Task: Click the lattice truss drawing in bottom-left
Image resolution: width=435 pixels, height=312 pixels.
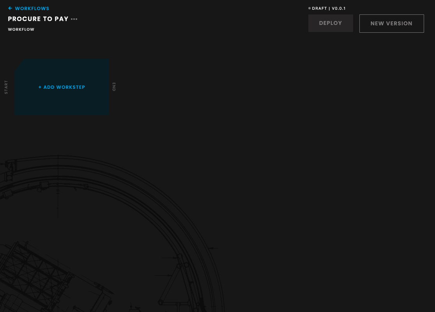Action: point(35,273)
